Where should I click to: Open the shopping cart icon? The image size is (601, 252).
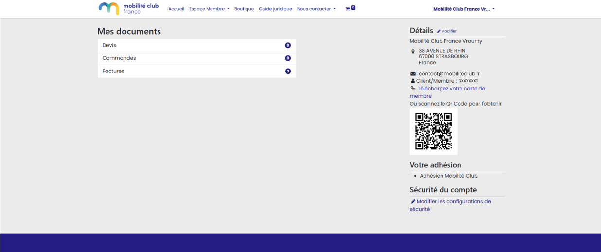coord(348,9)
